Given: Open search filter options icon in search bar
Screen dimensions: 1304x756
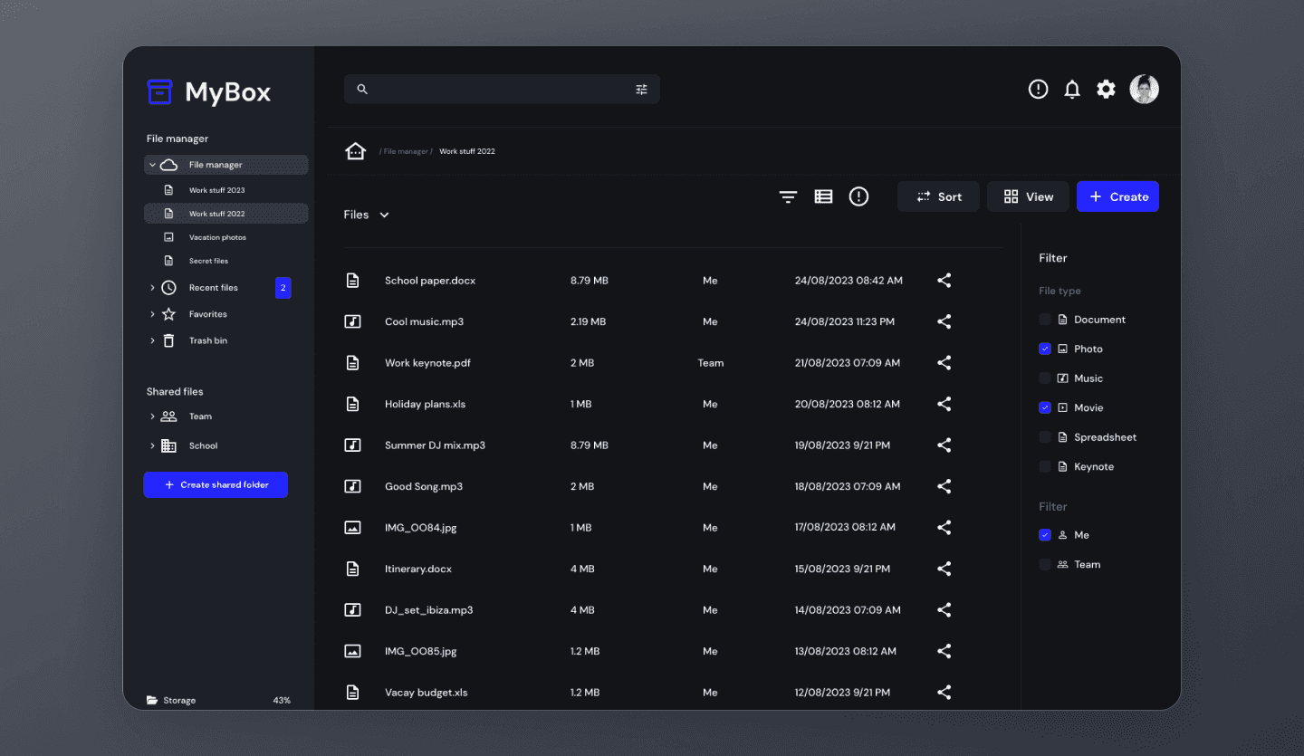Looking at the screenshot, I should pyautogui.click(x=641, y=90).
